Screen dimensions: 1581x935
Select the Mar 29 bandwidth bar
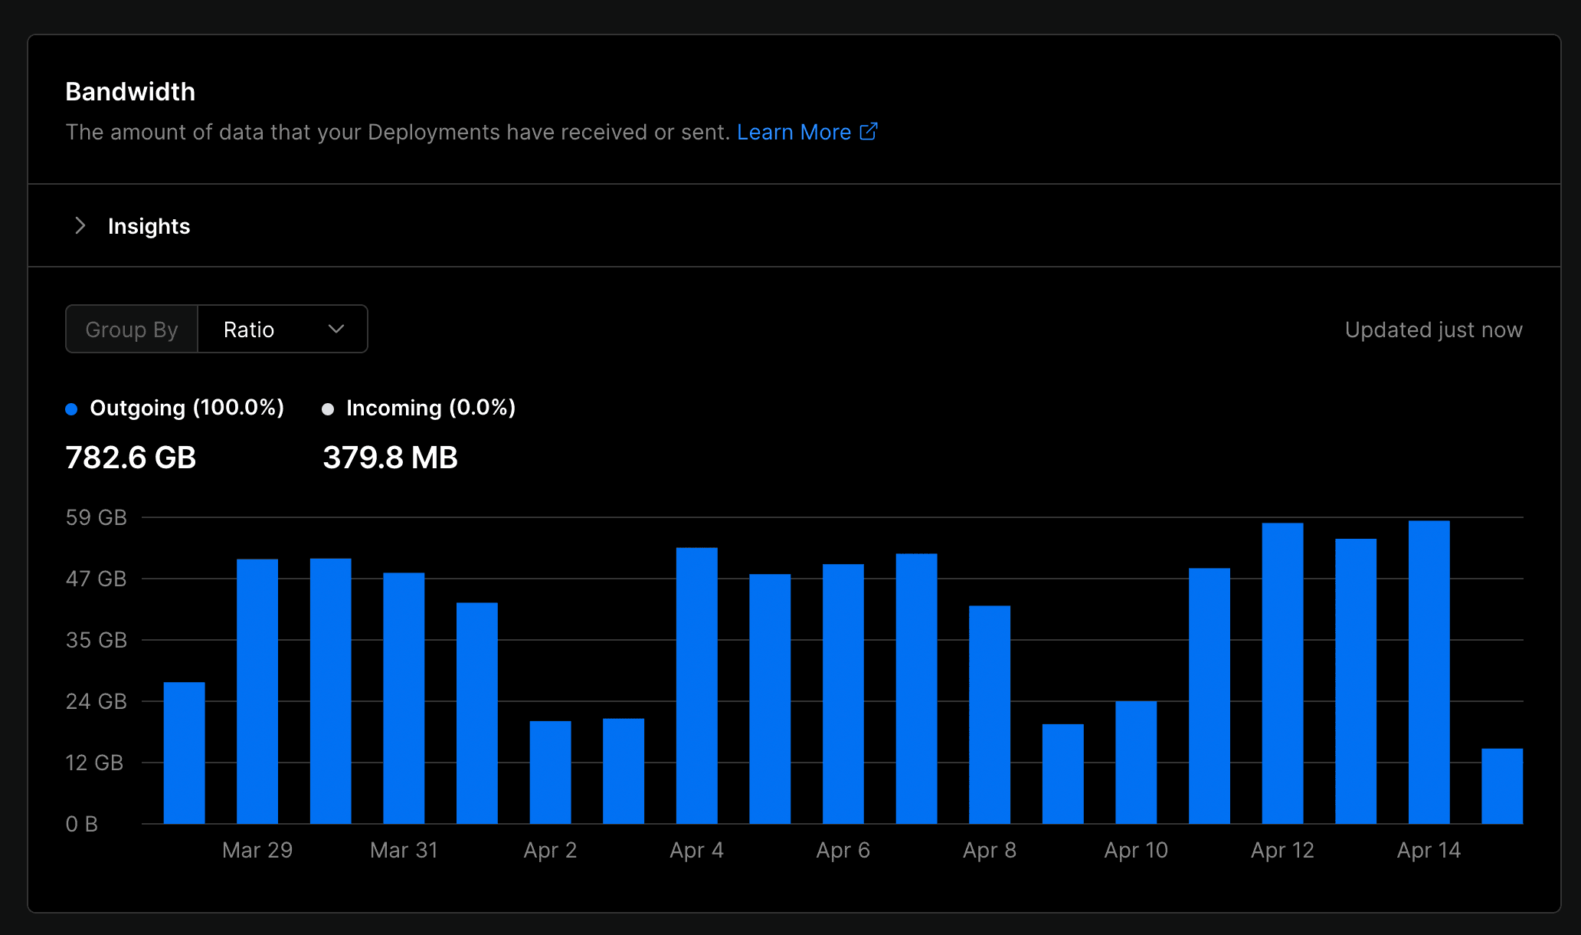257,691
